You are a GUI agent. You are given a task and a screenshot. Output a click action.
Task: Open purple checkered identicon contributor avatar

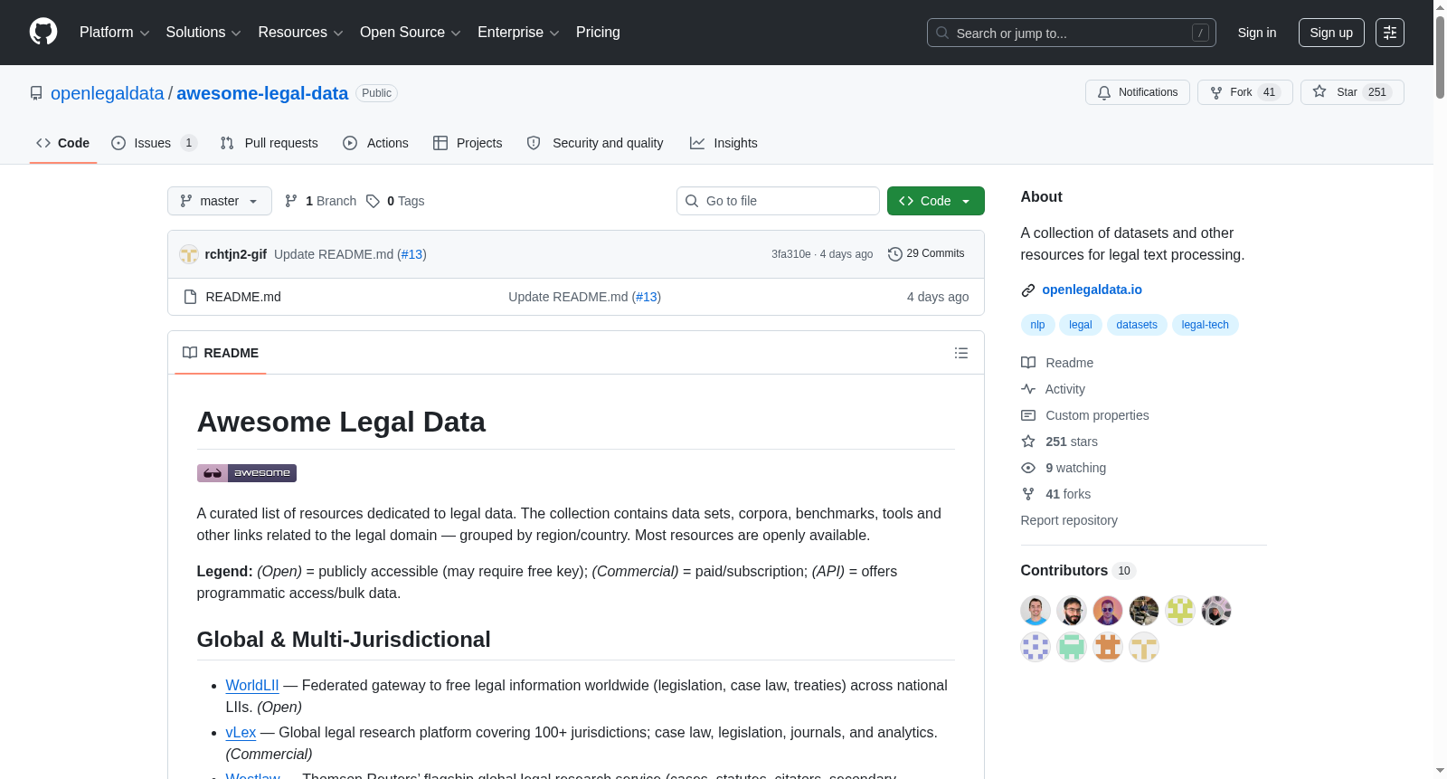coord(1036,647)
